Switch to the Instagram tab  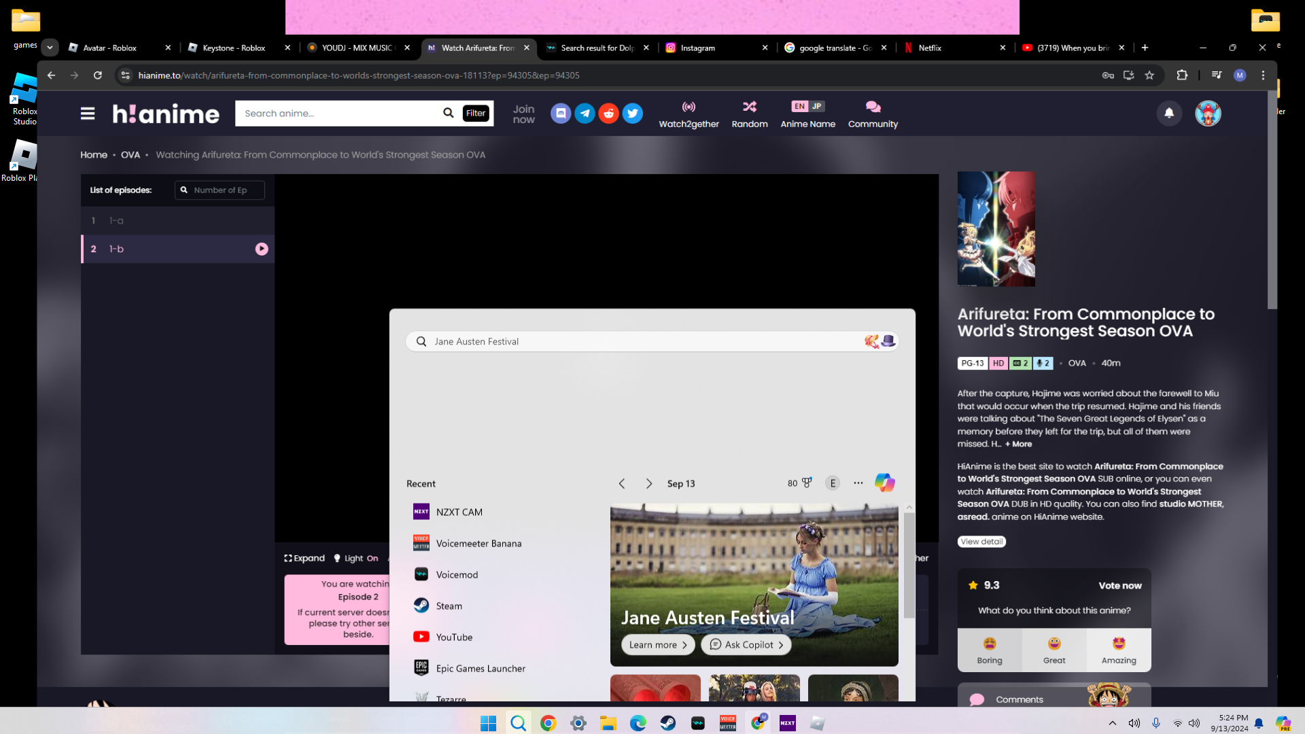coord(716,48)
